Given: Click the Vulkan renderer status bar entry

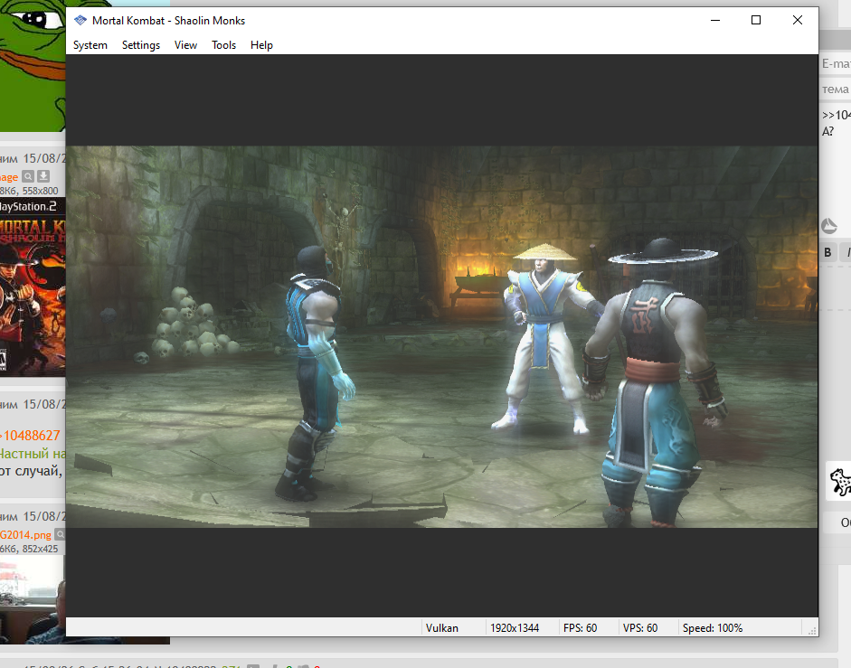Looking at the screenshot, I should (442, 628).
